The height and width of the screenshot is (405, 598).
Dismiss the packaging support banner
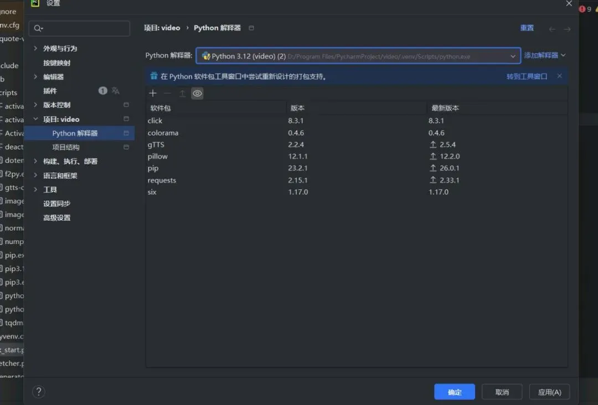559,76
